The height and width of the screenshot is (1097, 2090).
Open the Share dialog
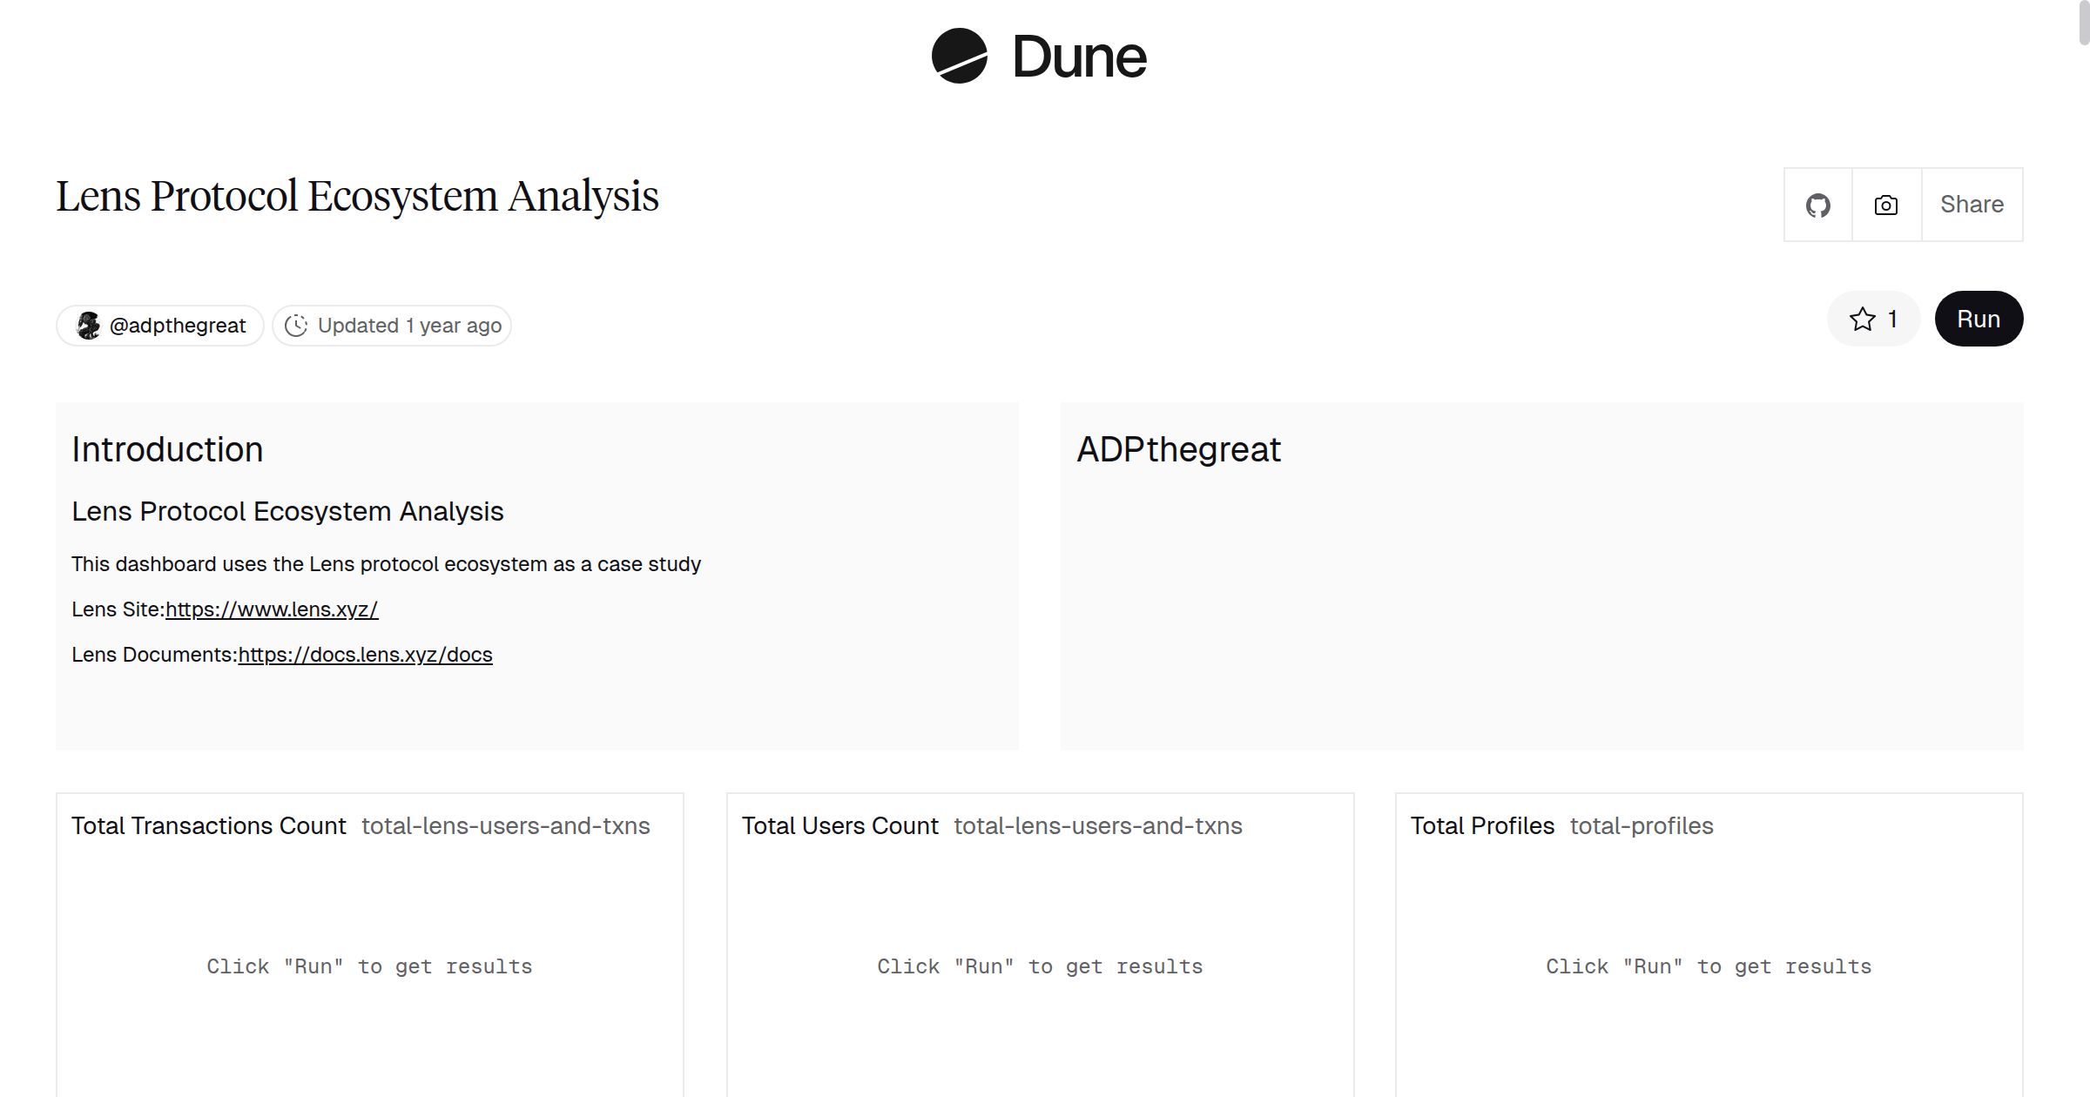coord(1972,204)
